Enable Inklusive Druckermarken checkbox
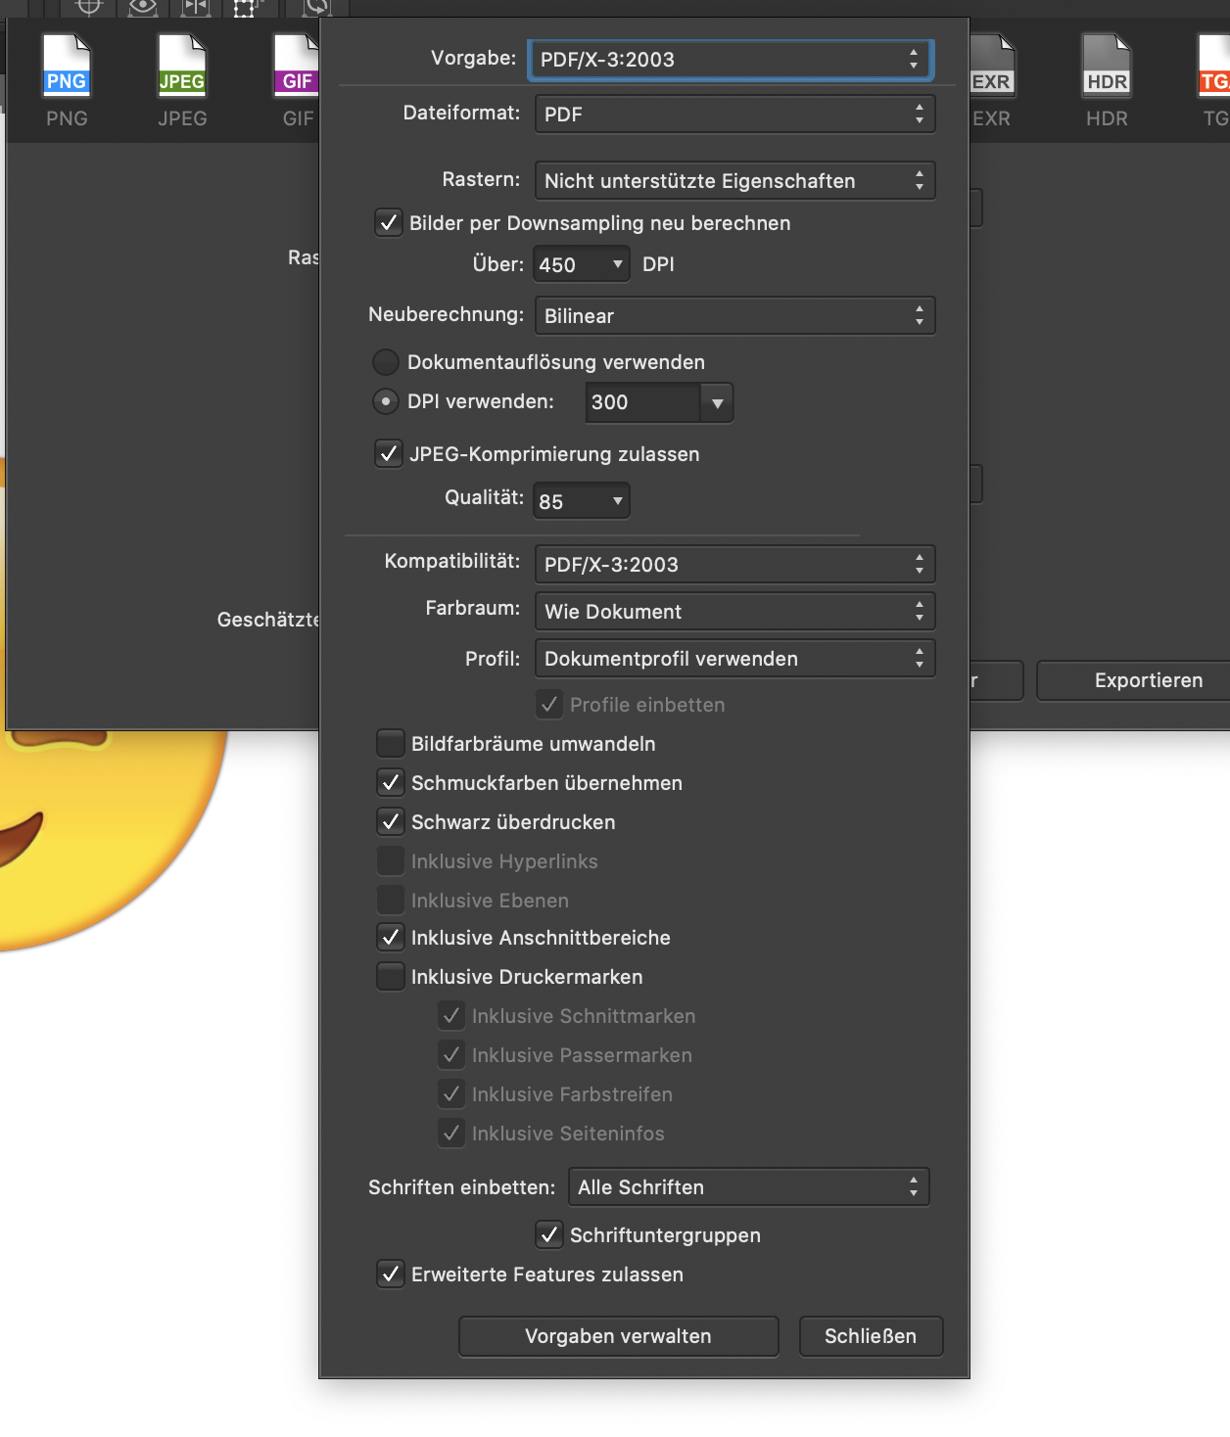The height and width of the screenshot is (1437, 1230). pyautogui.click(x=391, y=976)
